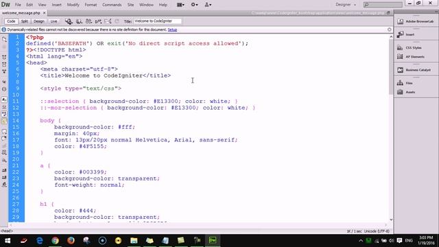
Task: Open Chrome from the taskbar
Action: pos(55,241)
